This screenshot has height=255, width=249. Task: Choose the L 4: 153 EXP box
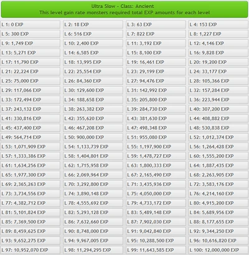(x=218, y=24)
